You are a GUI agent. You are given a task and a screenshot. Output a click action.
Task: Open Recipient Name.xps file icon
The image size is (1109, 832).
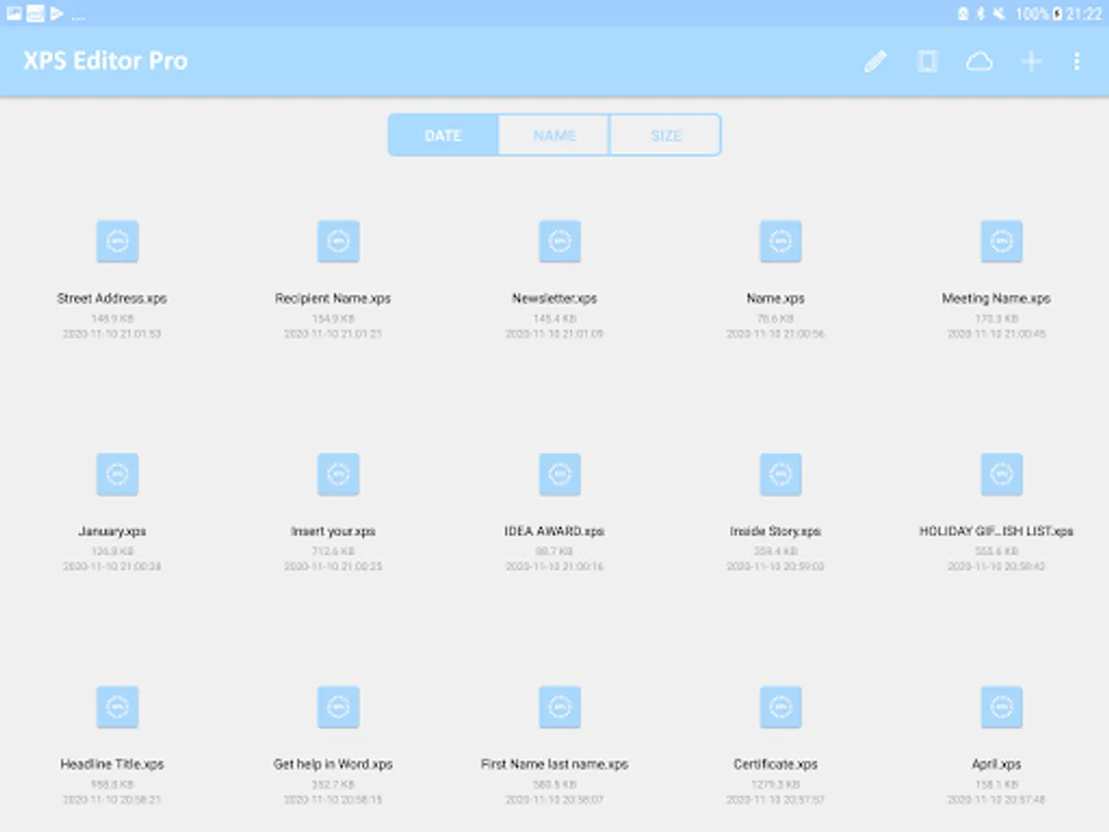coord(338,241)
